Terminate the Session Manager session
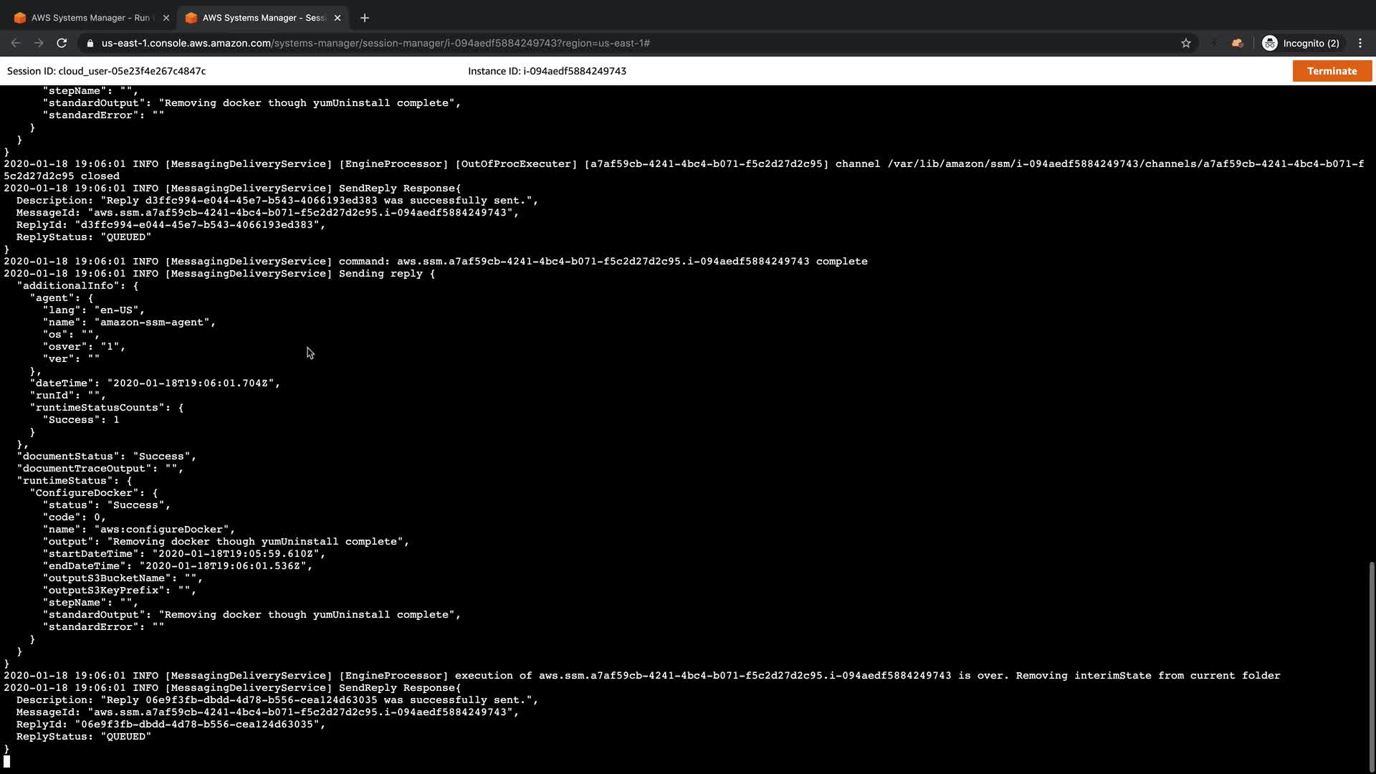 coord(1332,71)
